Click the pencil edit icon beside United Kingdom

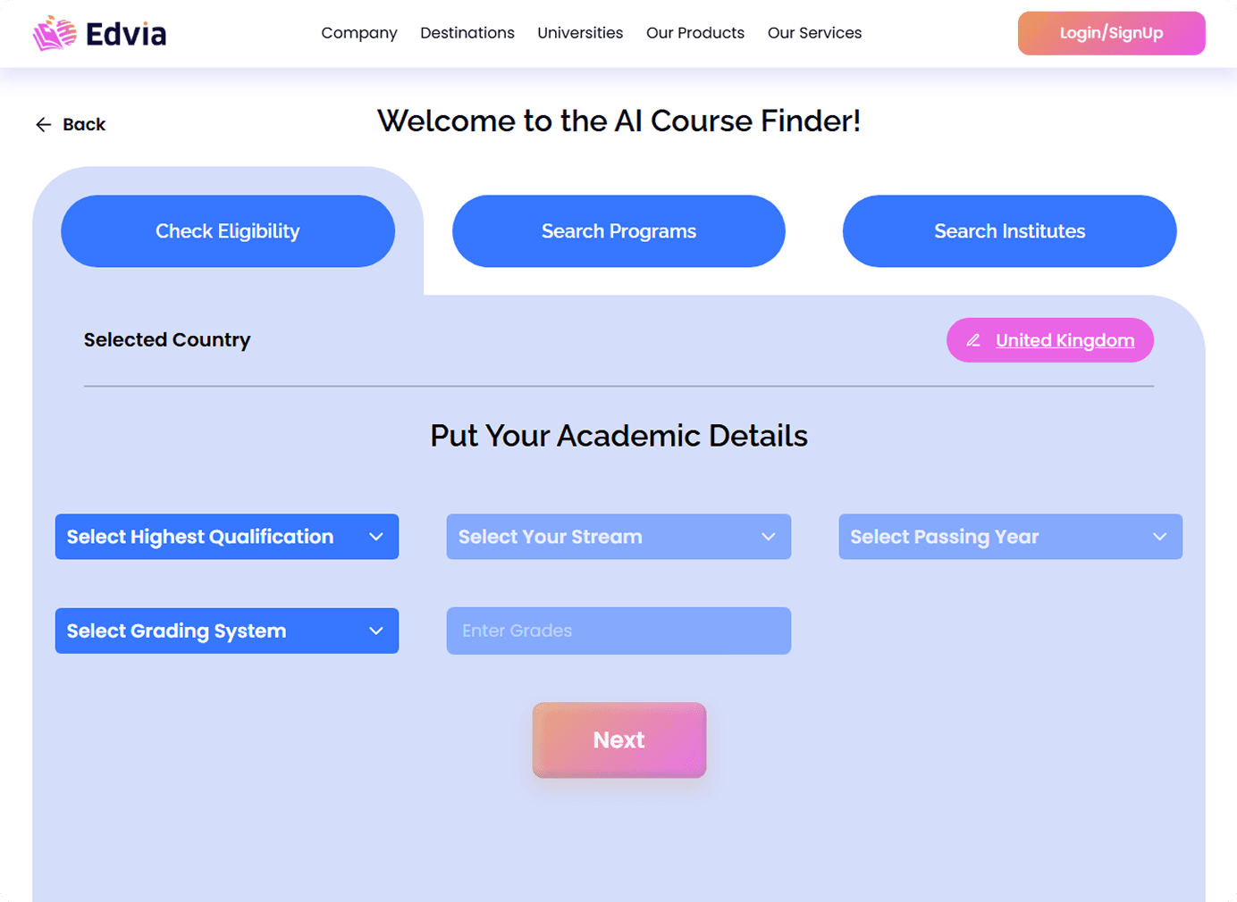pyautogui.click(x=973, y=340)
